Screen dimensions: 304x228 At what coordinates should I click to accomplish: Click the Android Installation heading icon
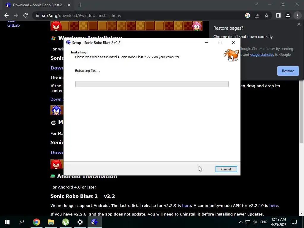(53, 176)
